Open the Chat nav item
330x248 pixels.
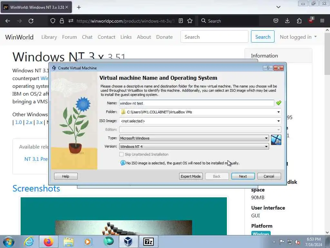[87, 37]
